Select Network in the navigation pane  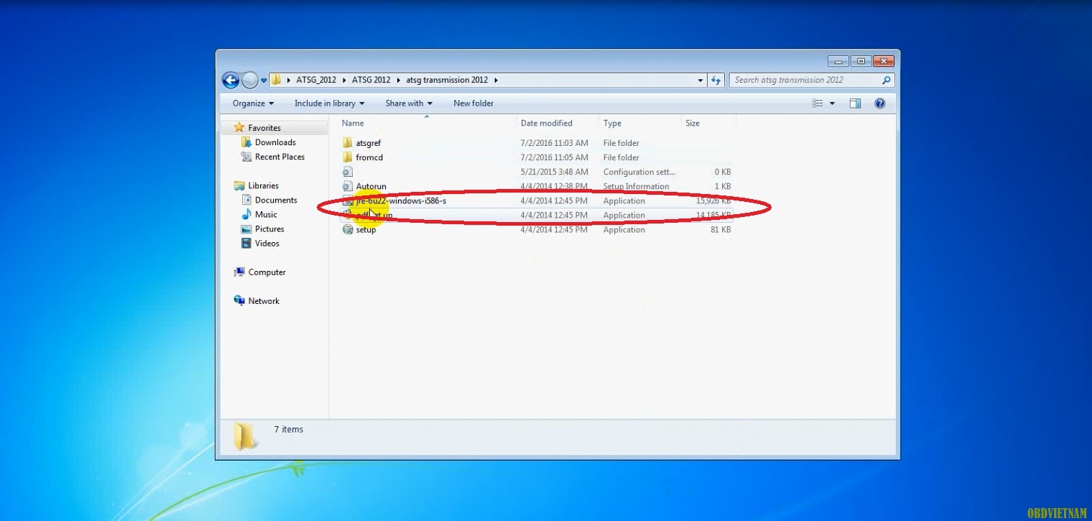tap(264, 301)
